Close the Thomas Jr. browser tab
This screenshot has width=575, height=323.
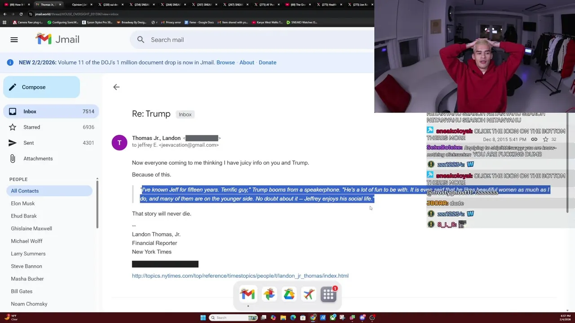[x=60, y=4]
